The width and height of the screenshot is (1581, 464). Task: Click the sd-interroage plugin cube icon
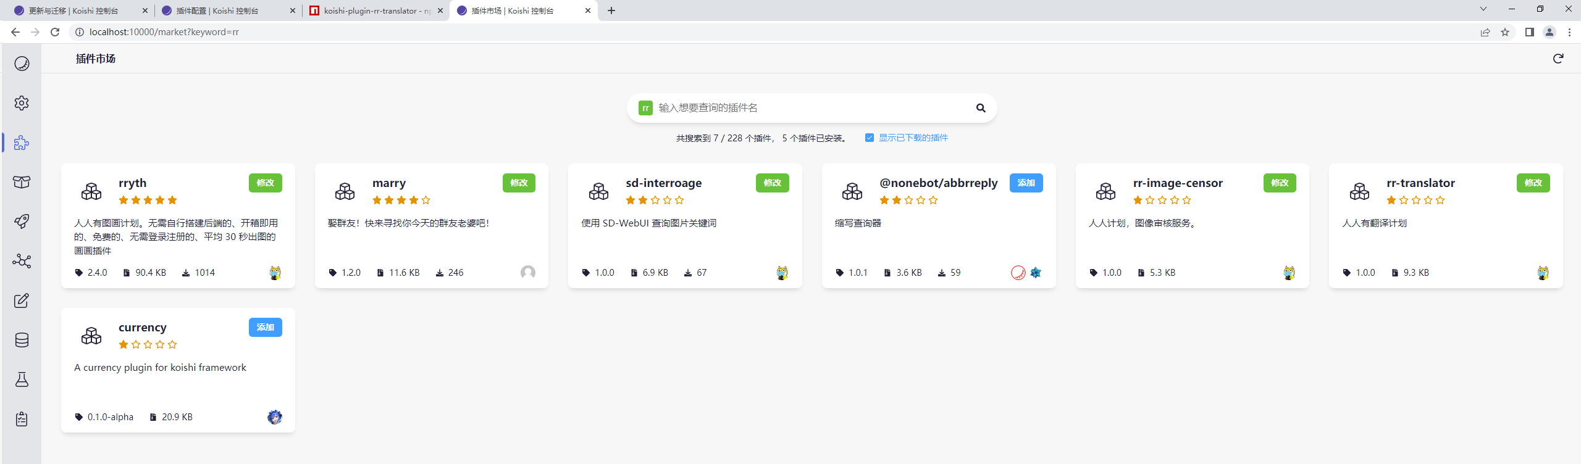pos(598,191)
